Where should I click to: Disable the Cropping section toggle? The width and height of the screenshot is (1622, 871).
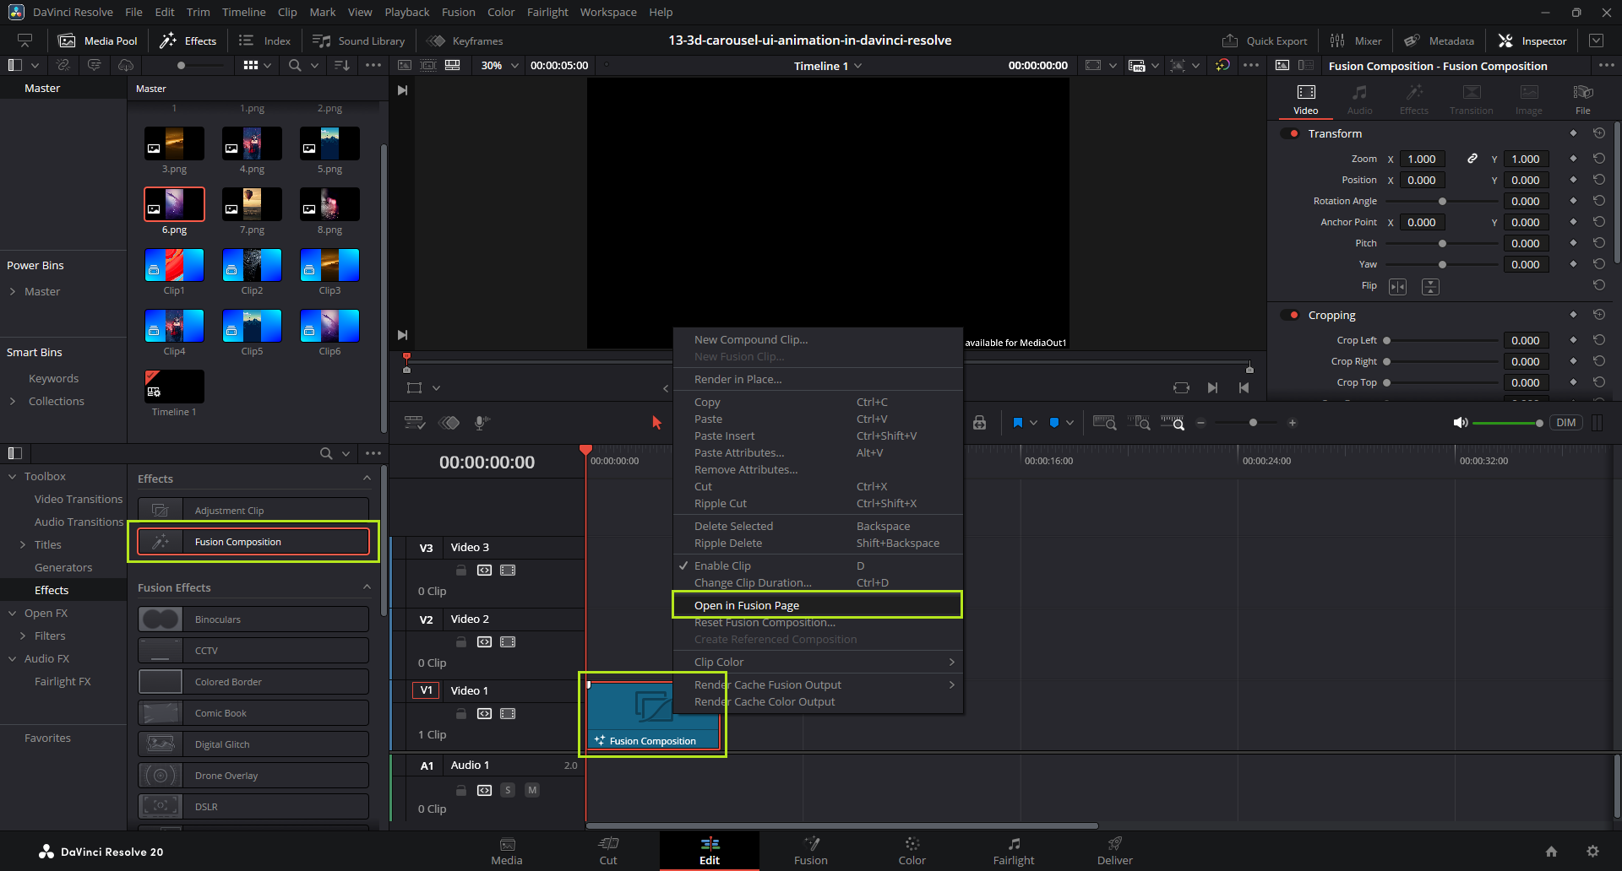pos(1291,315)
